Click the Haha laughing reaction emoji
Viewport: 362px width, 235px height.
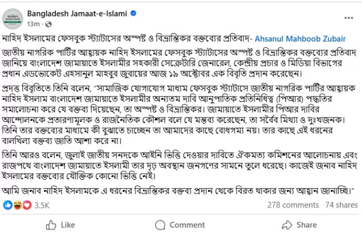17,205
